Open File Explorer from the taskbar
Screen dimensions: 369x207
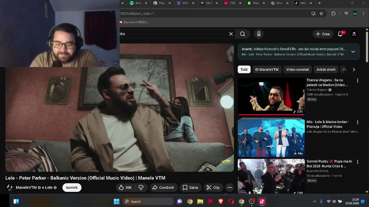pos(200,202)
